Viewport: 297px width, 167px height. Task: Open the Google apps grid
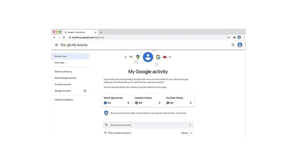pos(233,45)
